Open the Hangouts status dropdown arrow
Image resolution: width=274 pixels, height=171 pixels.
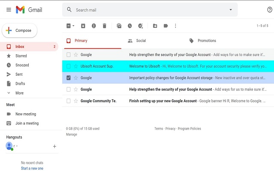(x=17, y=146)
